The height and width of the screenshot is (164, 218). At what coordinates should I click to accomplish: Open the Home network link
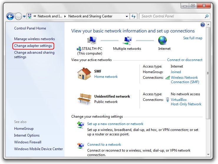click(106, 77)
